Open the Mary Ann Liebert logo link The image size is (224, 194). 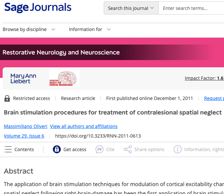click(23, 79)
